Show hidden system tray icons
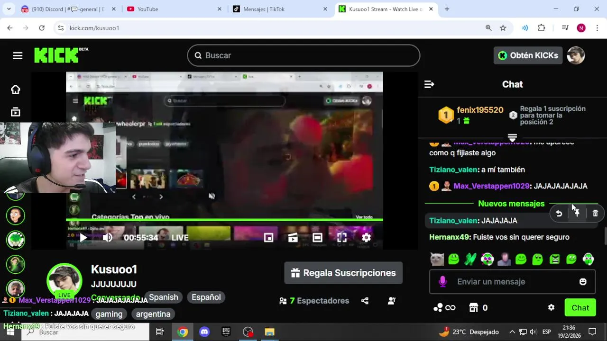 (x=512, y=332)
